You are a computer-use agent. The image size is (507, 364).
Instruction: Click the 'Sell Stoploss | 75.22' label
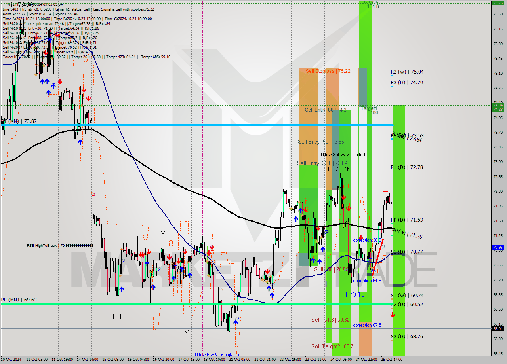328,71
